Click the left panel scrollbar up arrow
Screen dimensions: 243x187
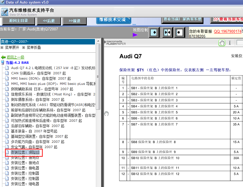(x=98, y=41)
